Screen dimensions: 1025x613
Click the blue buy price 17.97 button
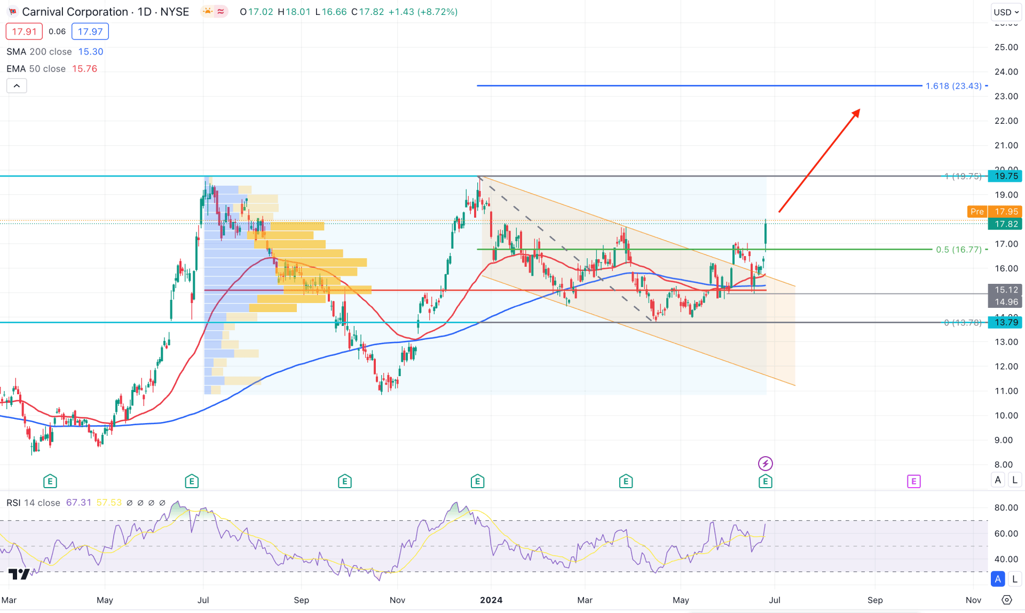coord(90,31)
